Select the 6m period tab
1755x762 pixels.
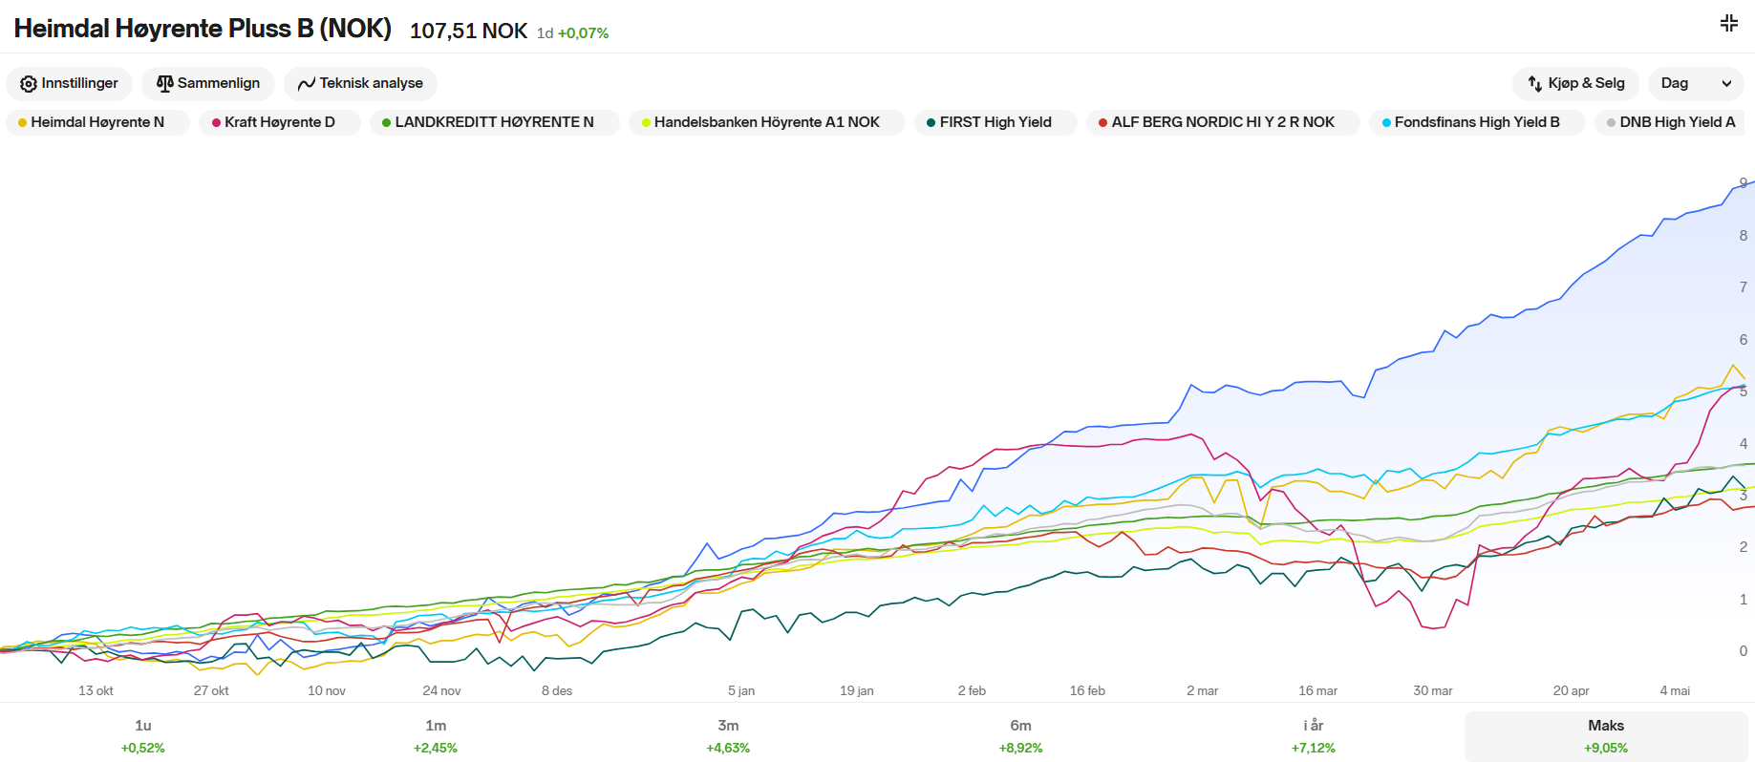click(1020, 736)
